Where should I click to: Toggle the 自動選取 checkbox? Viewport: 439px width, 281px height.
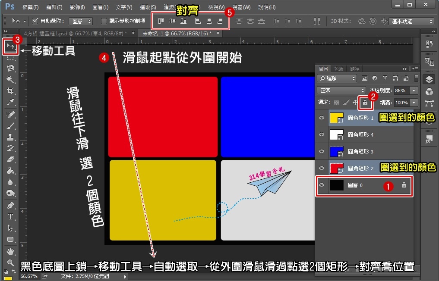tap(35, 21)
